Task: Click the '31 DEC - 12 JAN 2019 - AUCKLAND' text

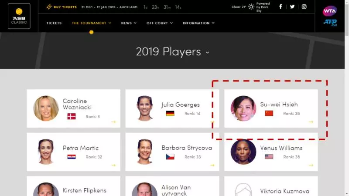Action: tap(109, 7)
